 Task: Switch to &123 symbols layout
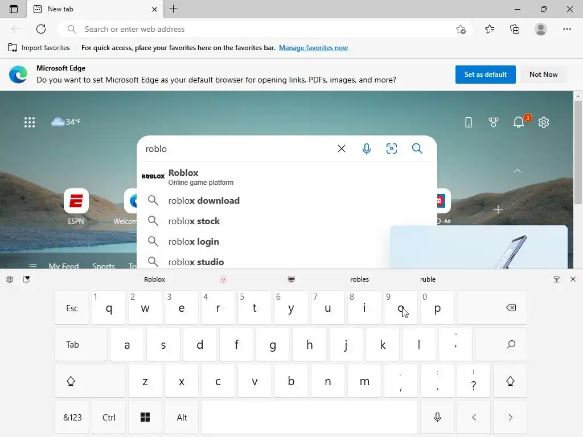(72, 417)
